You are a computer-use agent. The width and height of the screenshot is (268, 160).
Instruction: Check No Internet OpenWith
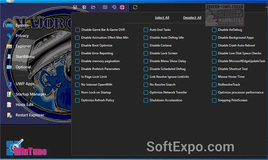click(77, 85)
